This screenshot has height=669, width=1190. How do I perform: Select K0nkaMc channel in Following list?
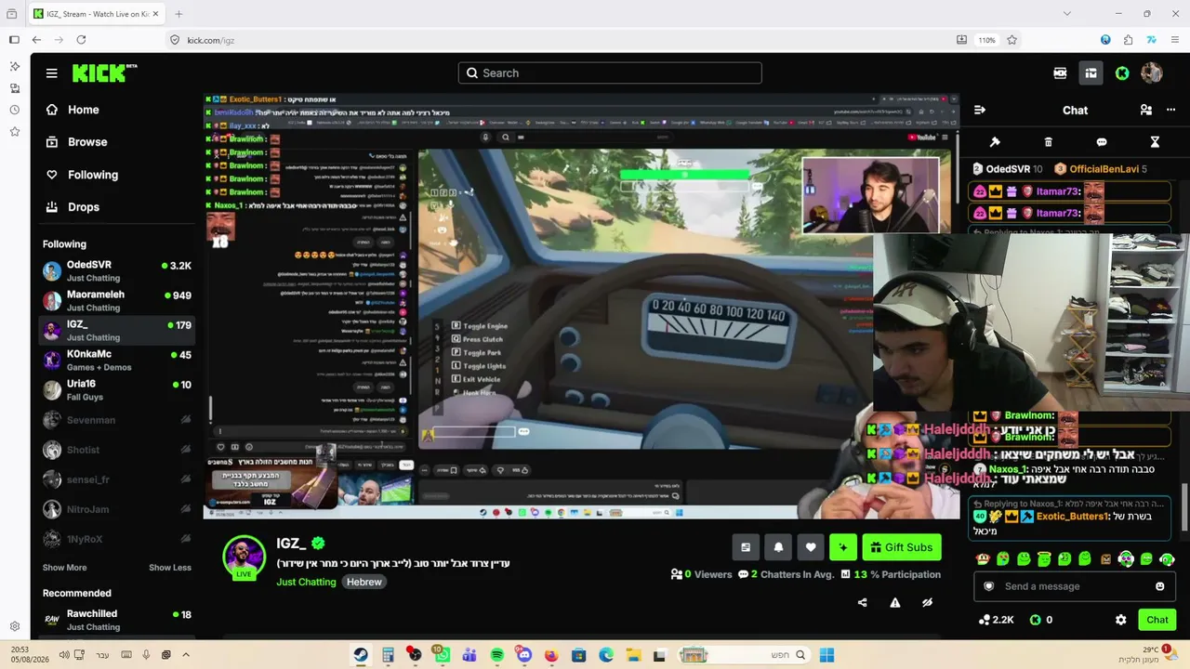[117, 360]
